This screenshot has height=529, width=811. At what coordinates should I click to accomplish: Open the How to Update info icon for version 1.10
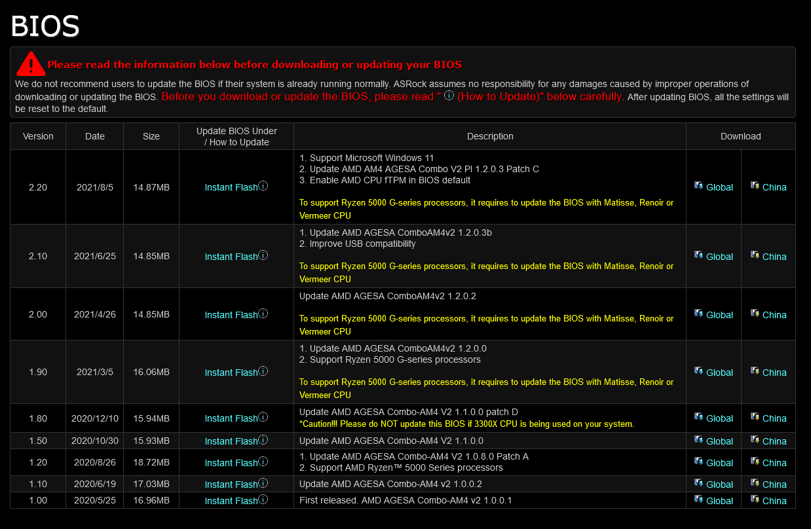tap(263, 483)
